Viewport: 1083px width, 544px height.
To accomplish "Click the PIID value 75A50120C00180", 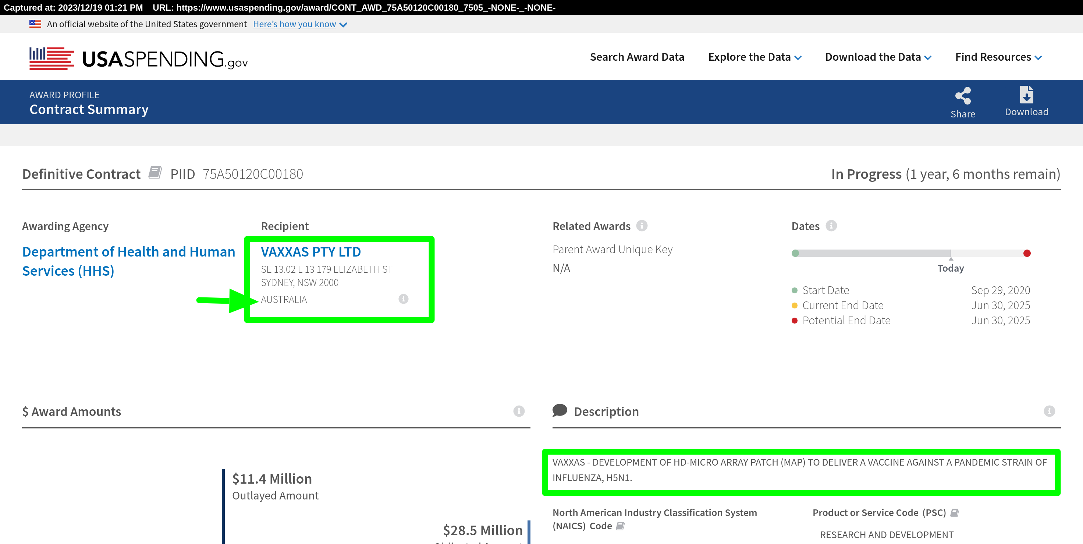I will click(x=253, y=174).
